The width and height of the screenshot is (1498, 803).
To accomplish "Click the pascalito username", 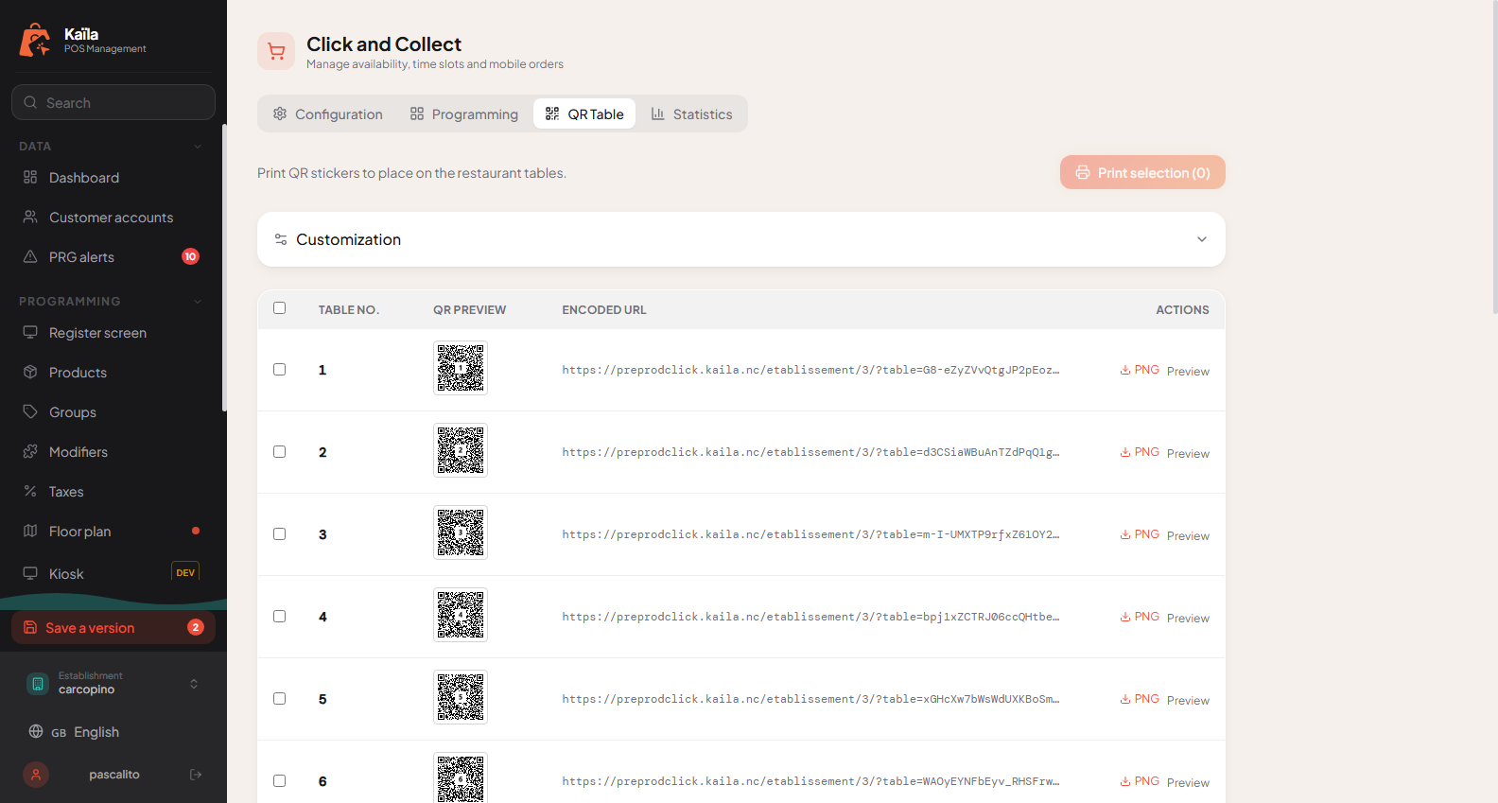I will [x=114, y=775].
